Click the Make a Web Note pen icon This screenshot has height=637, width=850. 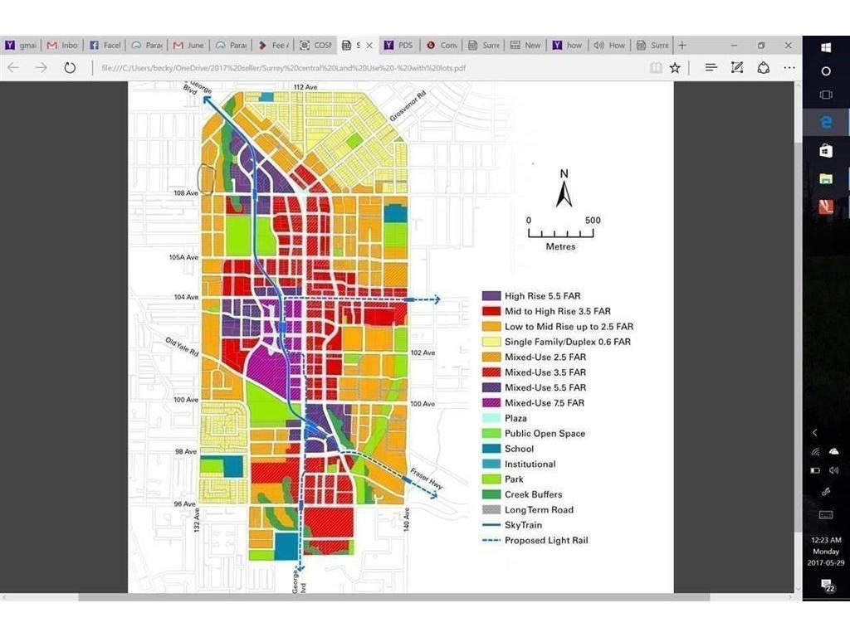click(x=736, y=68)
